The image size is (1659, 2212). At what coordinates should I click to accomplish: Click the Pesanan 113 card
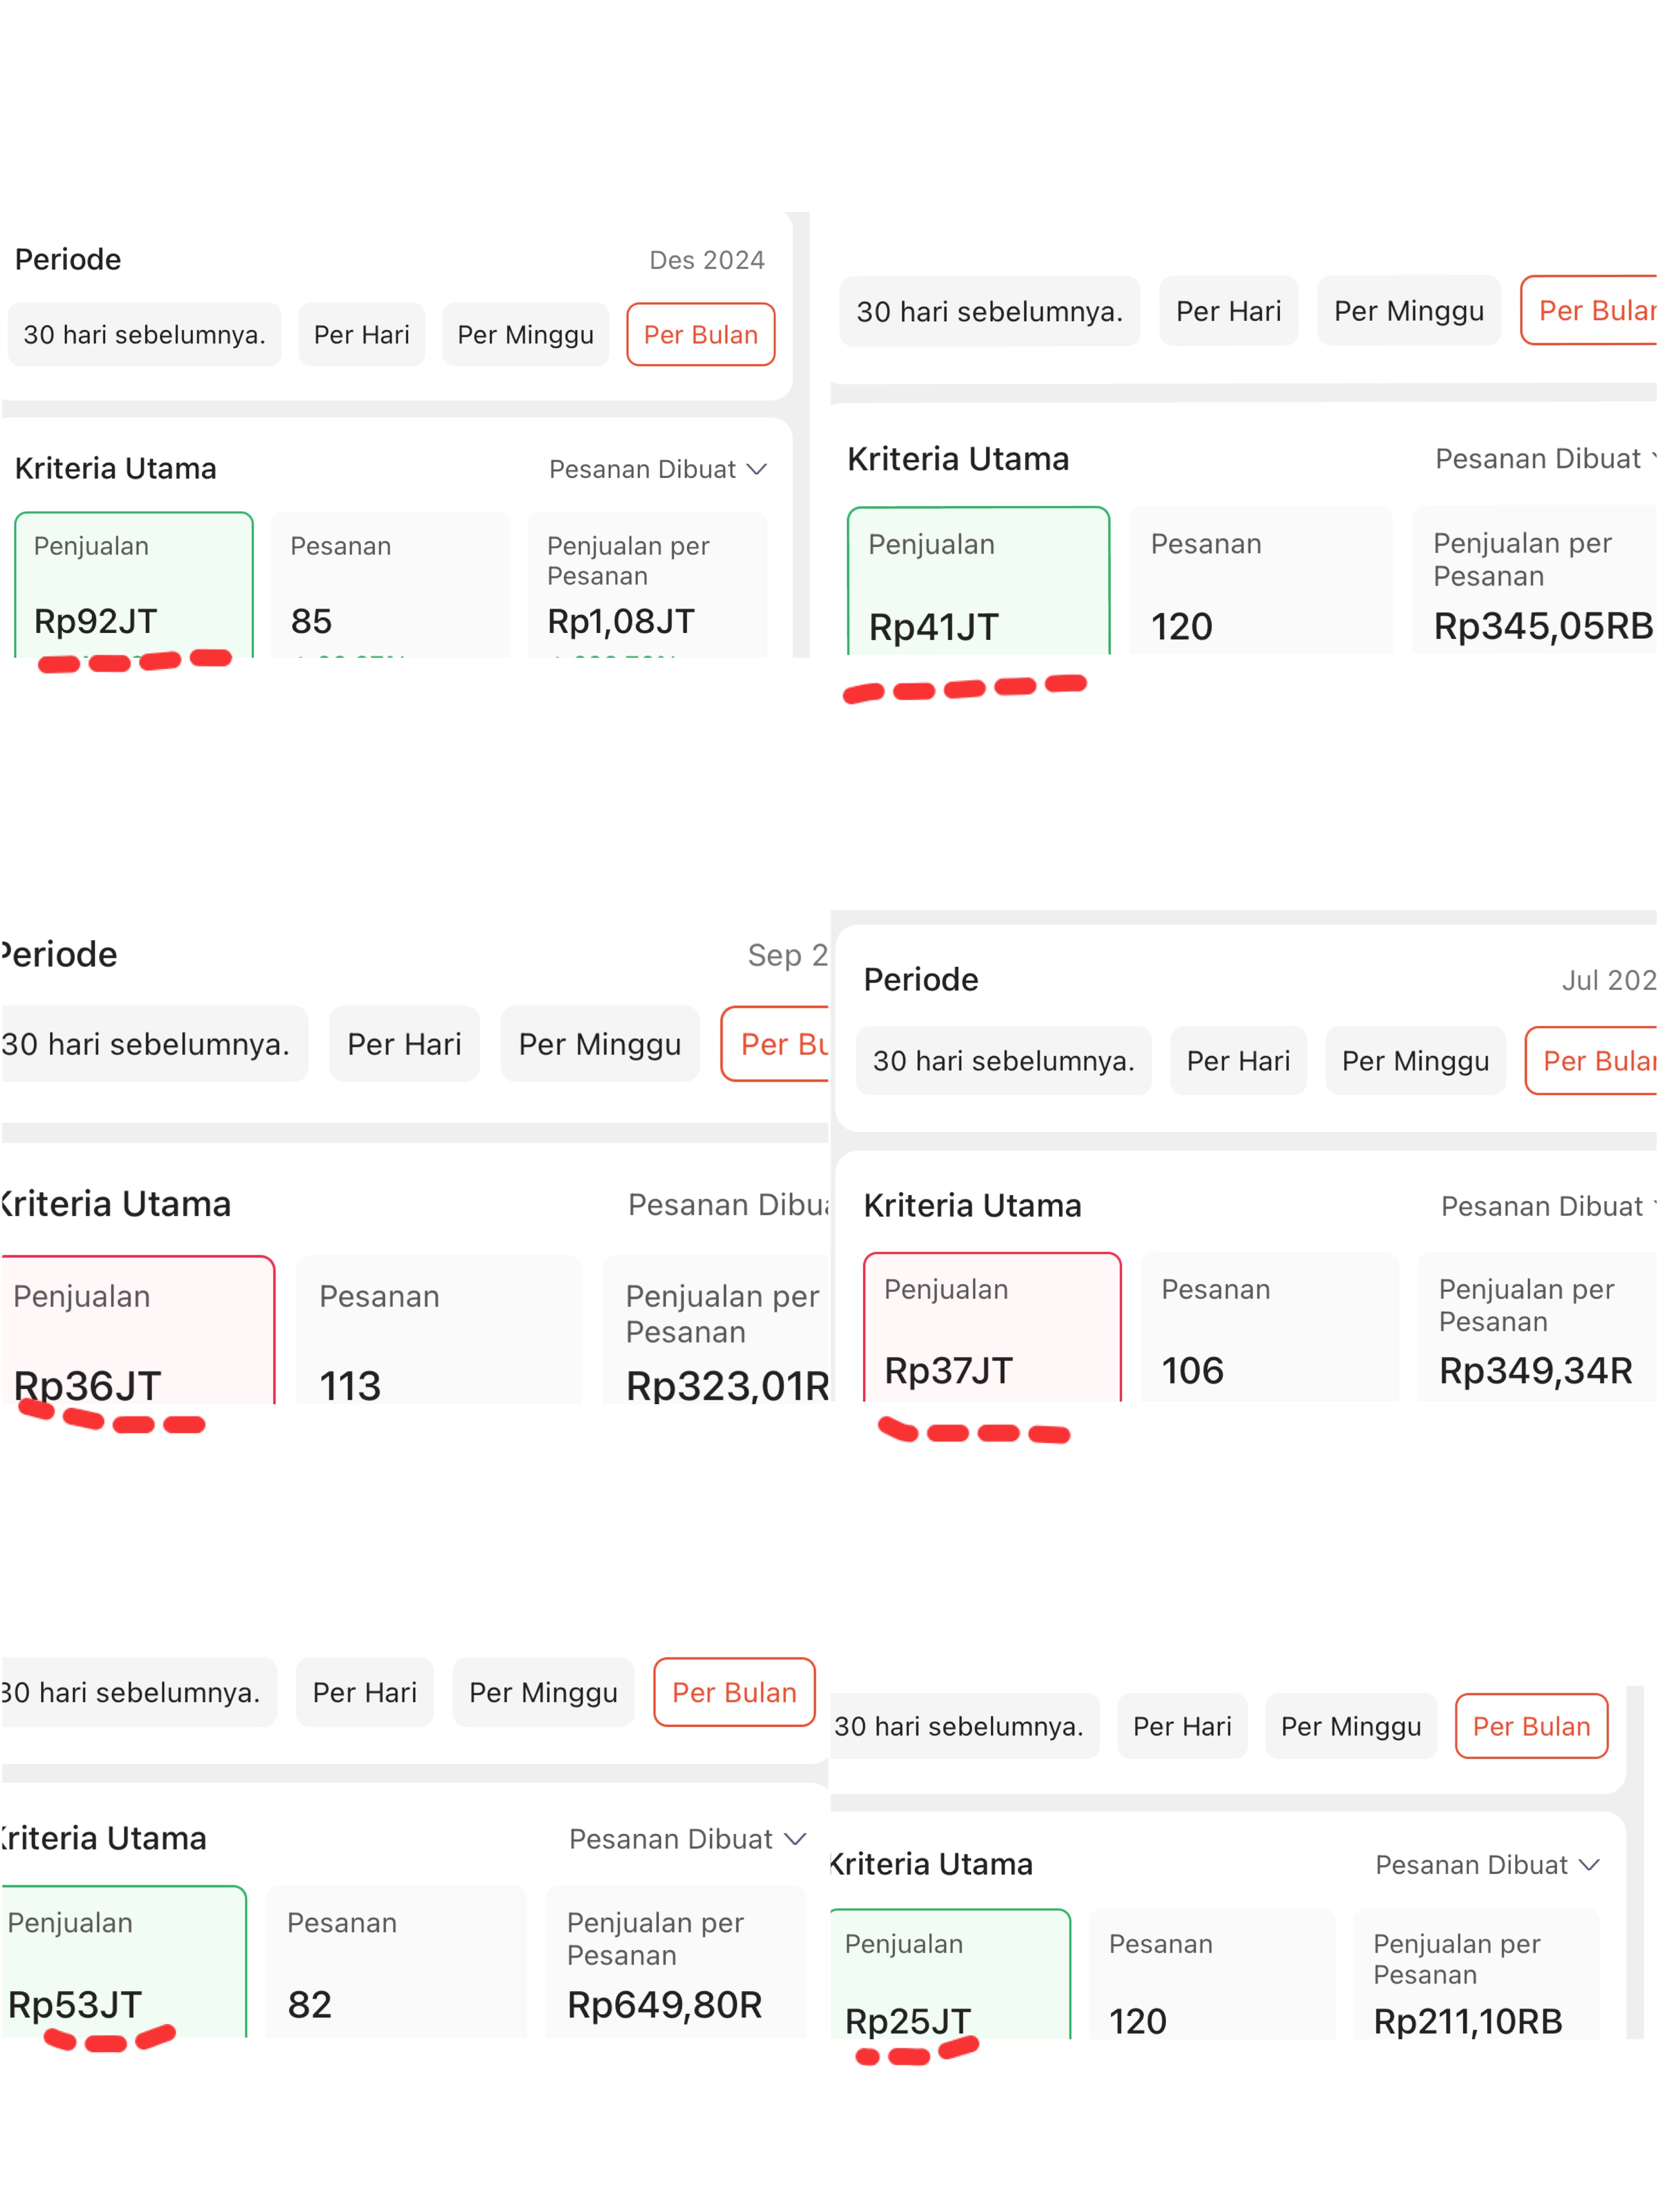pos(438,1330)
